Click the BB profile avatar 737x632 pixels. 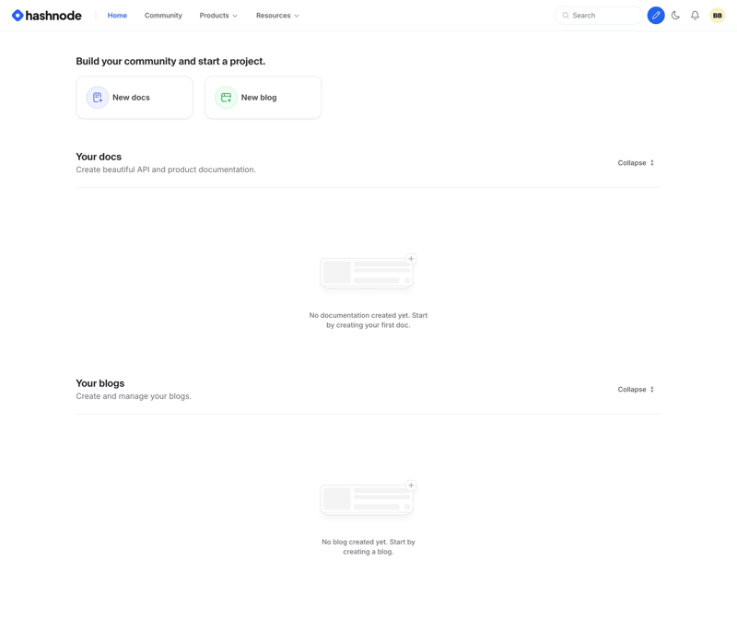pyautogui.click(x=717, y=15)
